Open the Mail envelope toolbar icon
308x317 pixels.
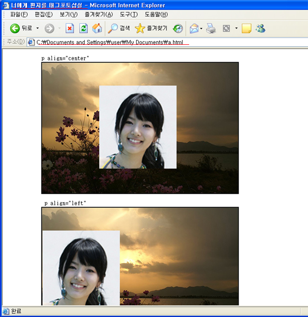(x=194, y=28)
